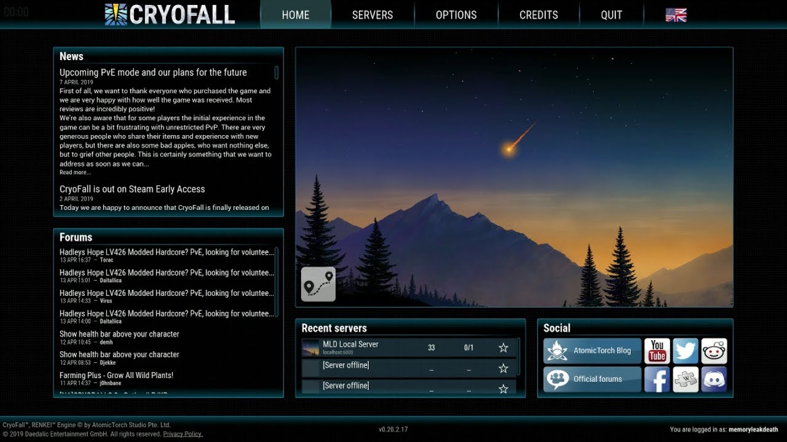
Task: Click the '2 APRIL 2019' news date
Action: [76, 199]
